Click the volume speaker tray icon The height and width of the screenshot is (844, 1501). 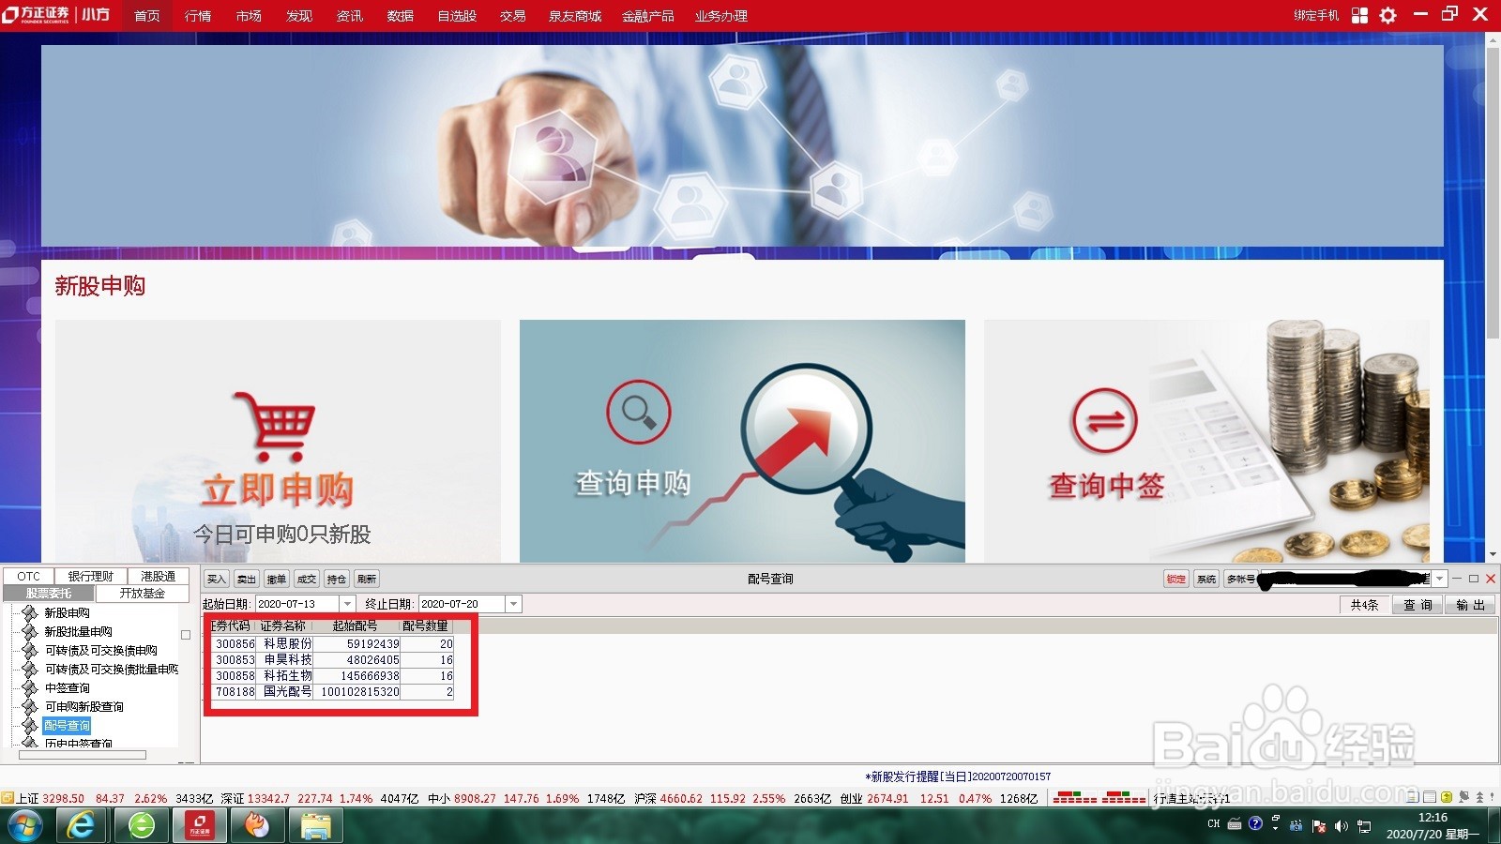coord(1342,826)
